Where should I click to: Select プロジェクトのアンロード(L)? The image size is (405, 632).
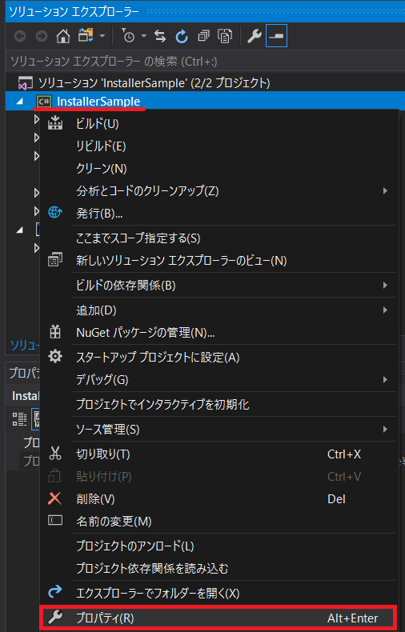point(219,546)
